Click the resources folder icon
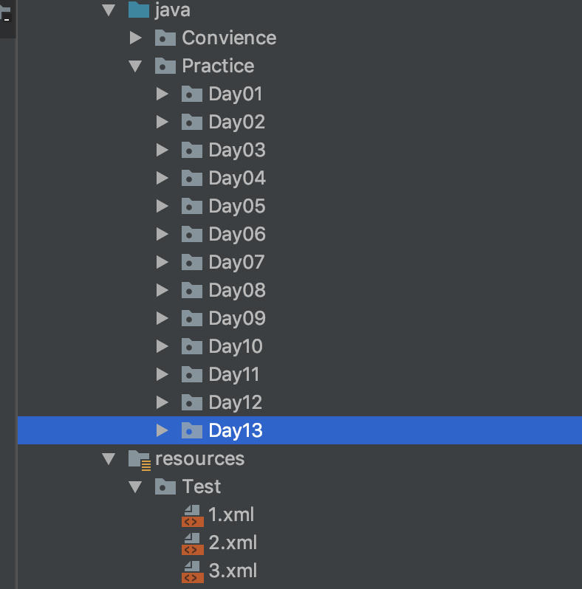582x589 pixels. 140,459
